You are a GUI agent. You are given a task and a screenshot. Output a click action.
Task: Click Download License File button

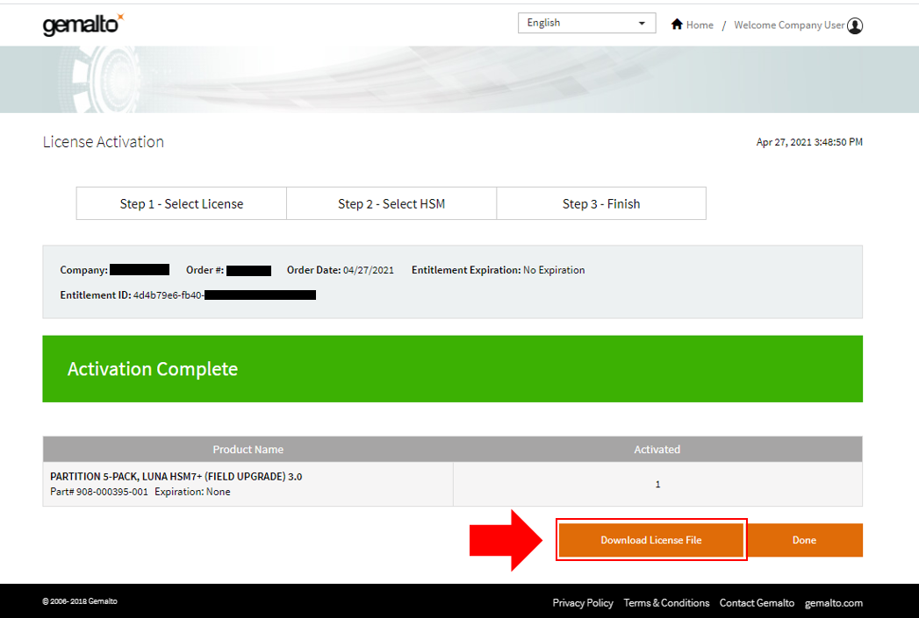click(x=651, y=540)
